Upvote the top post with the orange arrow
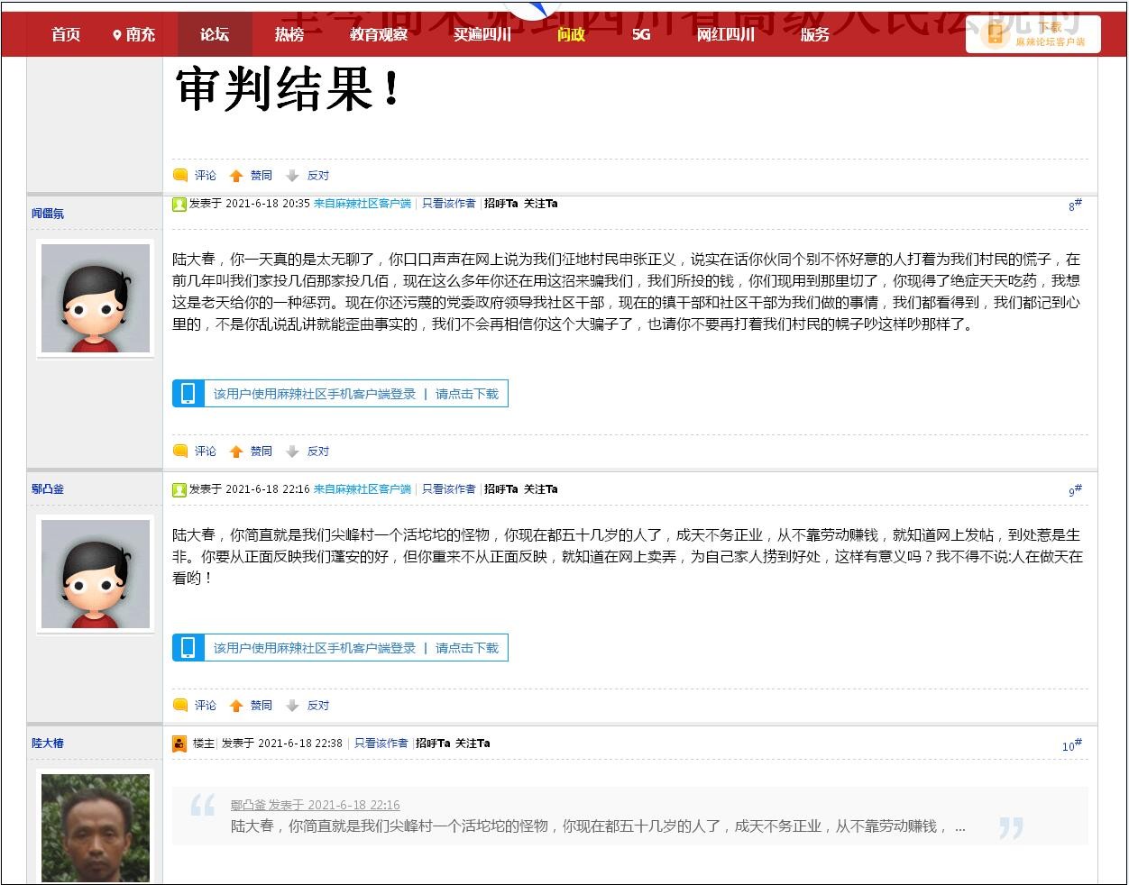Viewport: 1129px width, 885px height. [236, 176]
